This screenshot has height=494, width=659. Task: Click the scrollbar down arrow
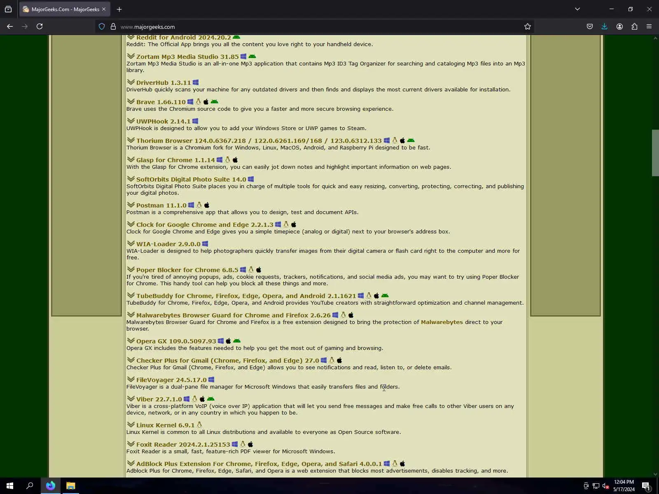655,474
